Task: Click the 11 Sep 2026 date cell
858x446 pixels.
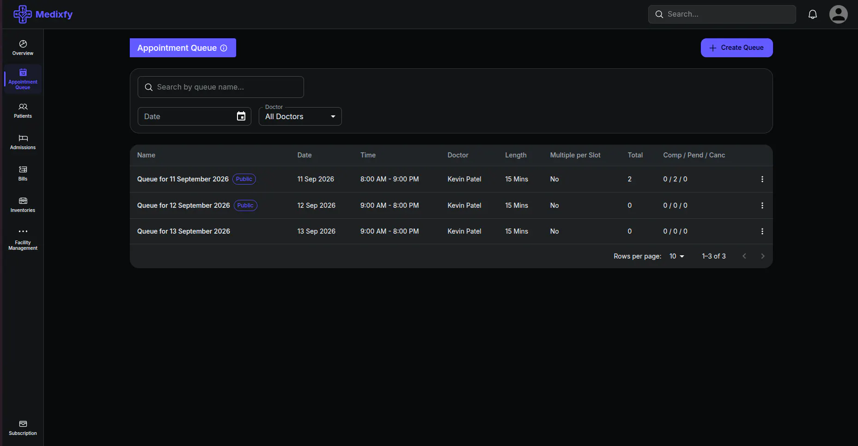Action: tap(316, 179)
